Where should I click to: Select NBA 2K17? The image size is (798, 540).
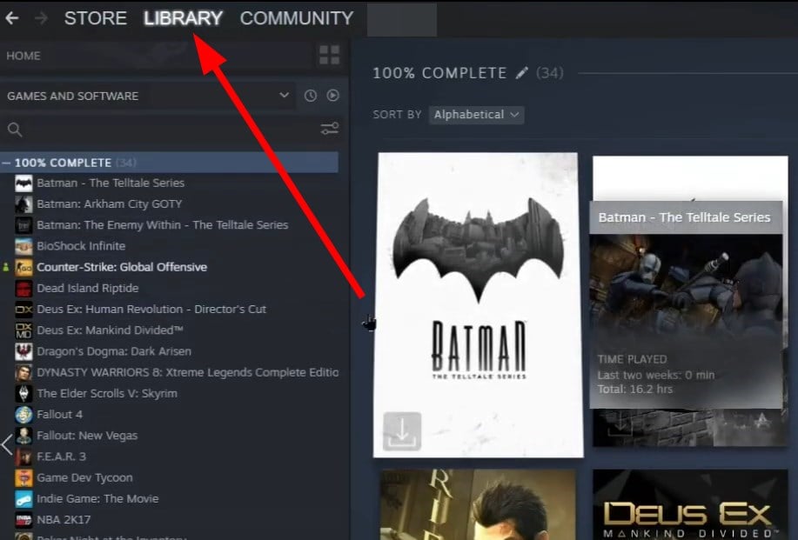coord(64,520)
